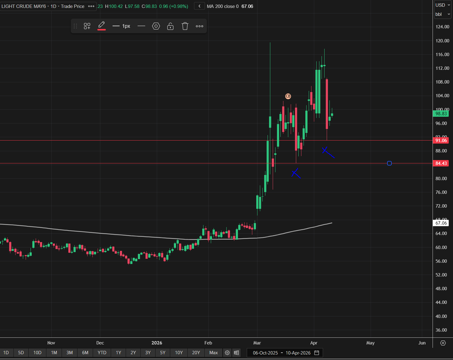Image resolution: width=453 pixels, height=360 pixels.
Task: Show the 1Y time range
Action: [x=119, y=352]
